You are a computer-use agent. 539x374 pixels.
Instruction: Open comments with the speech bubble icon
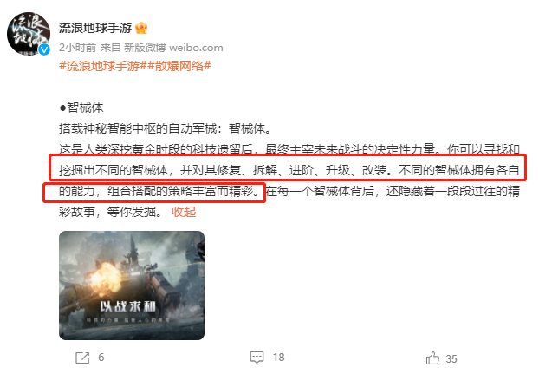[x=257, y=358]
